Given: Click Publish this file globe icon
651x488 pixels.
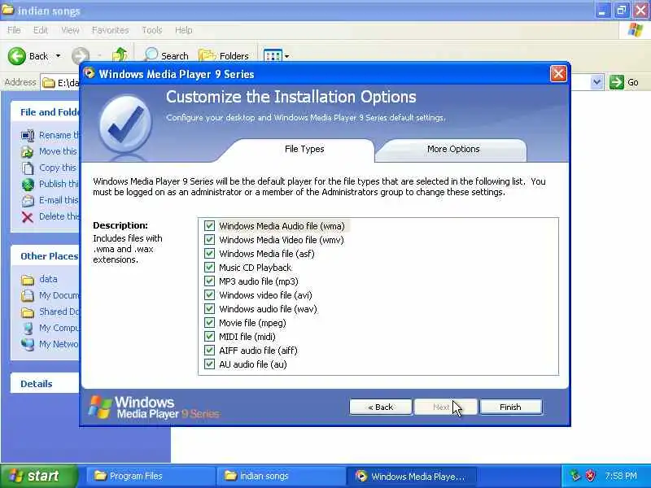Looking at the screenshot, I should 28,184.
